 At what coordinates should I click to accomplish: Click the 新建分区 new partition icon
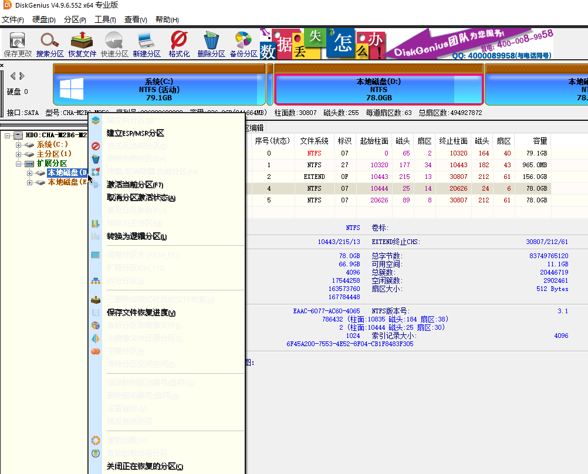click(x=147, y=45)
